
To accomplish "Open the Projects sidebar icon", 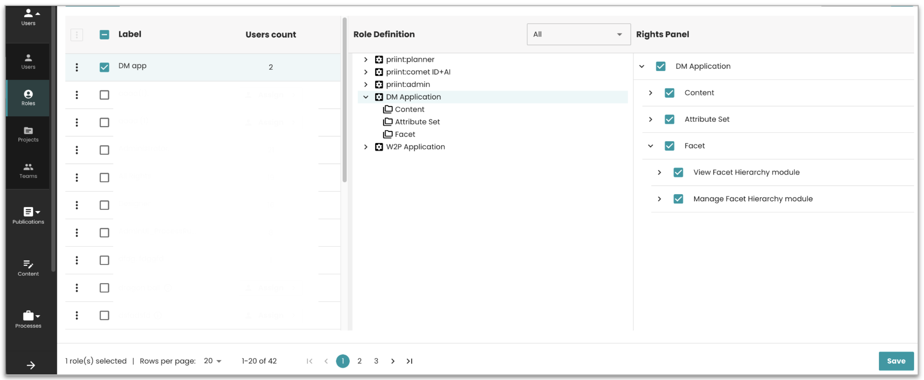I will 28,134.
